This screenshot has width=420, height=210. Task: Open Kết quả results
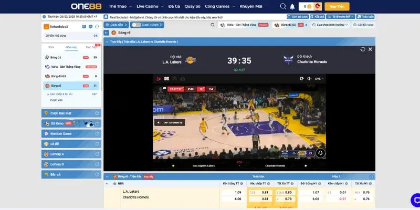click(318, 17)
